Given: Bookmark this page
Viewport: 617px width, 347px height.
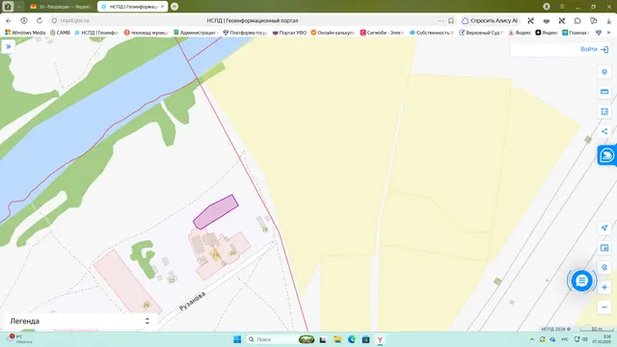Looking at the screenshot, I should point(451,20).
